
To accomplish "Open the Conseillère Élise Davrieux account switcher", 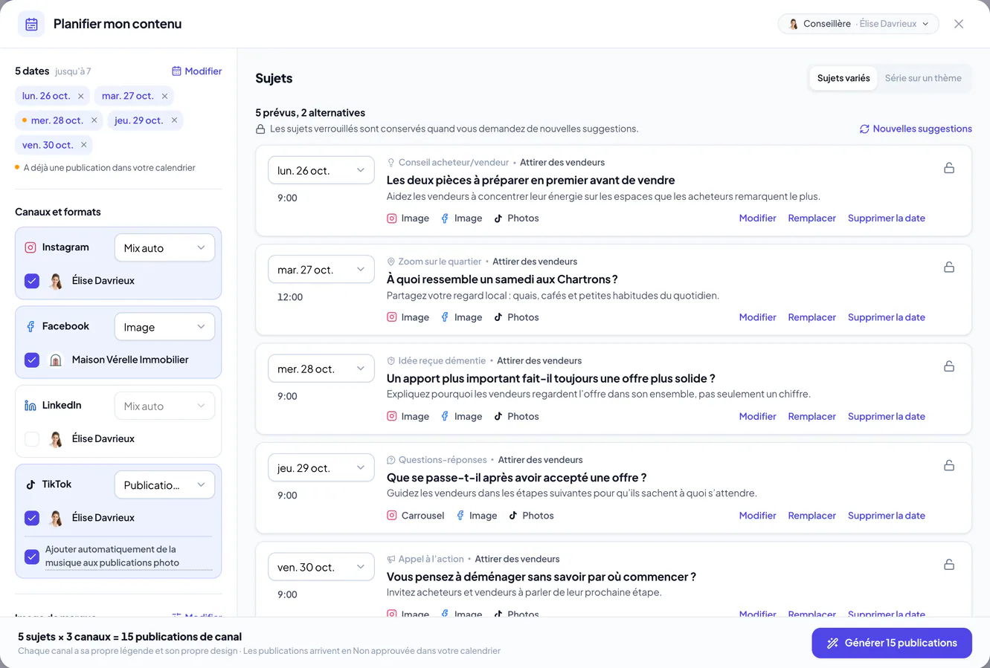I will (858, 24).
